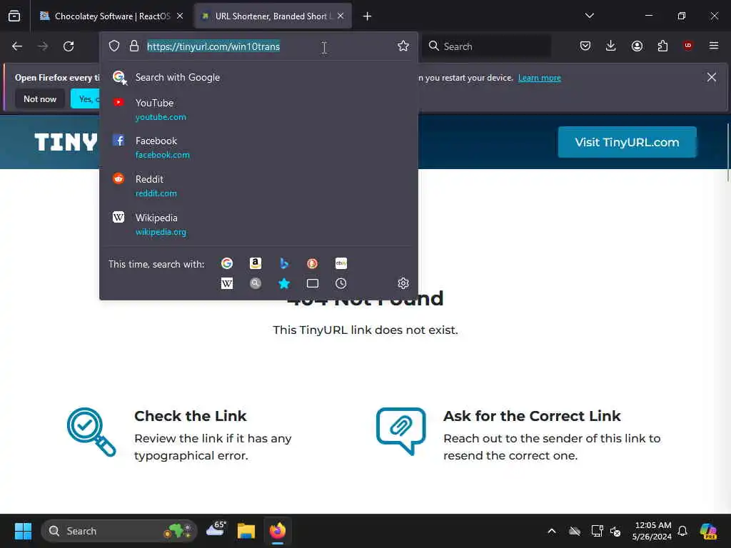Follow the Learn more link
Image resolution: width=731 pixels, height=548 pixels.
pos(540,78)
